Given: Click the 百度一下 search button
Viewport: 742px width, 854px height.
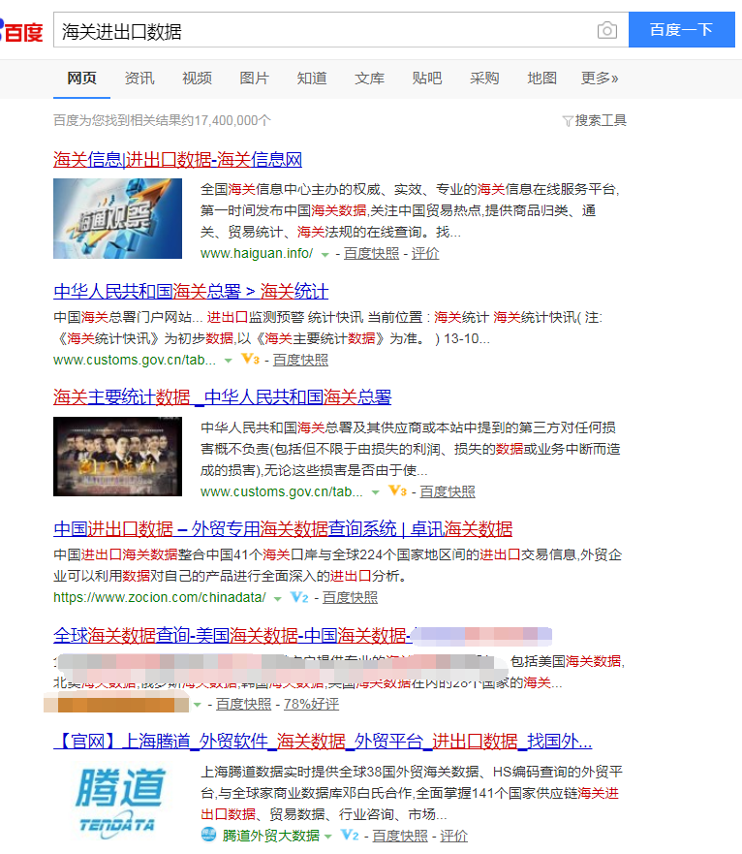Looking at the screenshot, I should pos(682,29).
